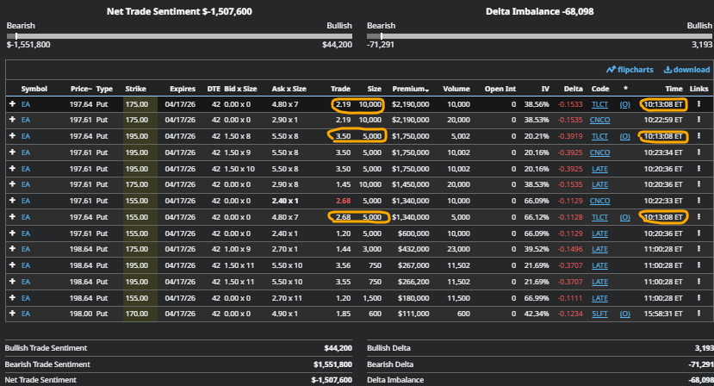Click three-dot links icon in 10:23:34 ET row
The width and height of the screenshot is (714, 386).
click(699, 152)
